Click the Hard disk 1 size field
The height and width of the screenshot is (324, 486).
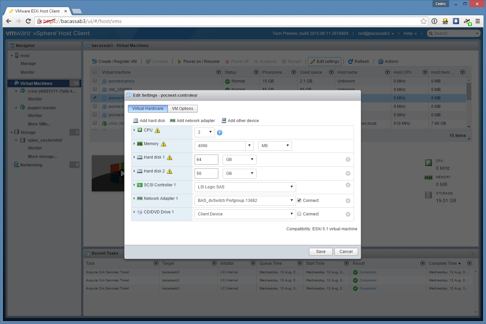tap(206, 160)
